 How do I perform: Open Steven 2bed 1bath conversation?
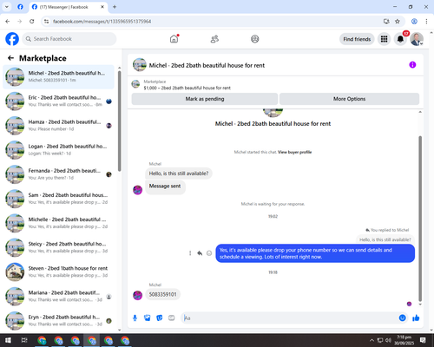tap(58, 272)
